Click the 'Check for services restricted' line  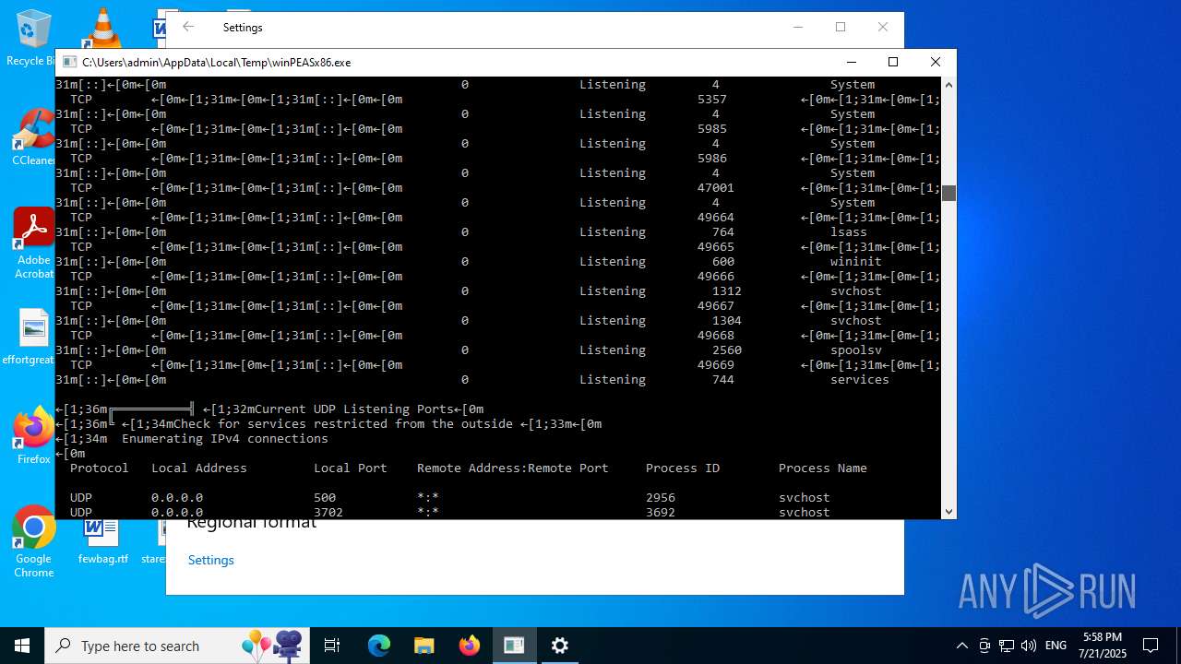[x=343, y=423]
